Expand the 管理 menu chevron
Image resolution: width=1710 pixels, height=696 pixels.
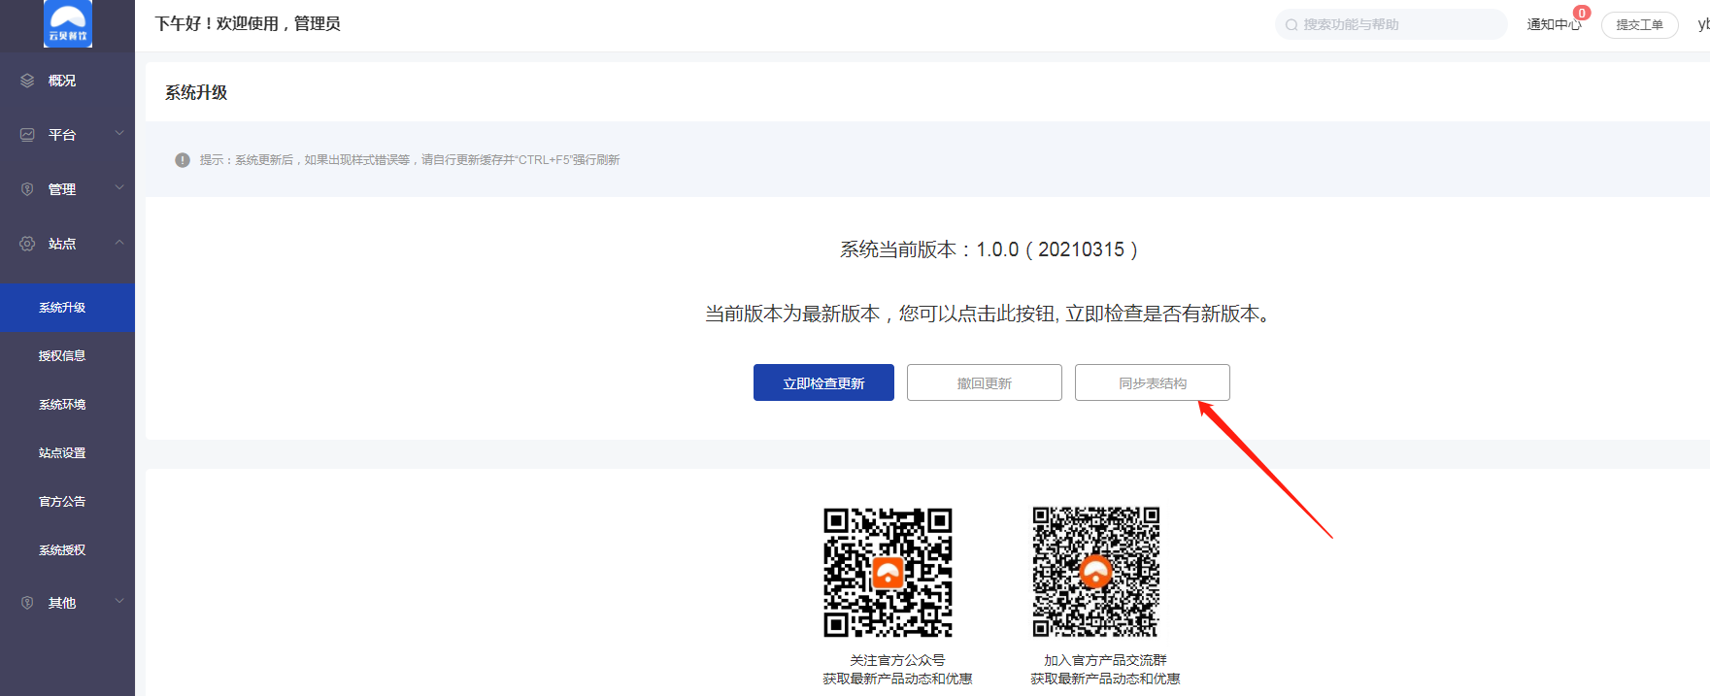point(119,188)
